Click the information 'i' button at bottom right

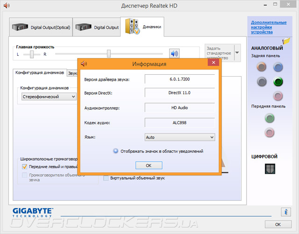tap(285, 212)
